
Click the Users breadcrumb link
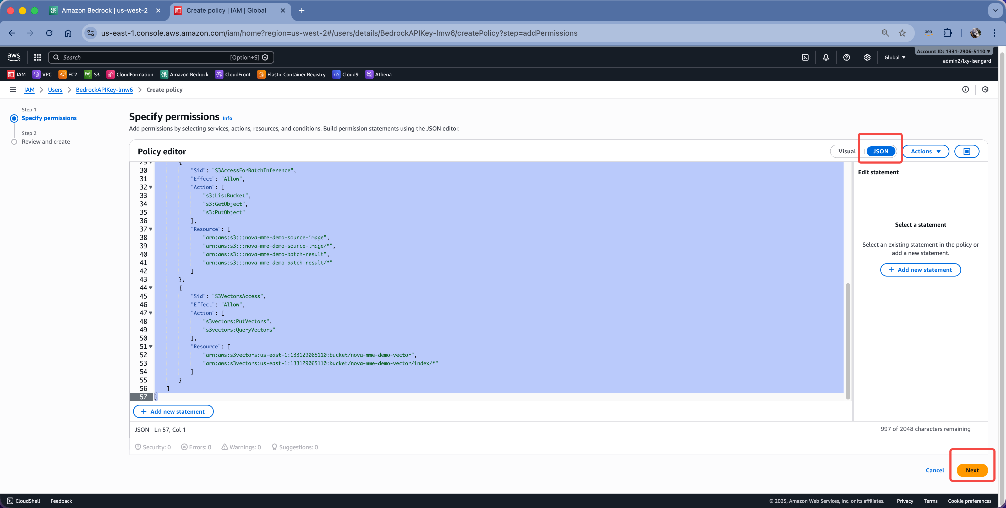[x=55, y=89]
